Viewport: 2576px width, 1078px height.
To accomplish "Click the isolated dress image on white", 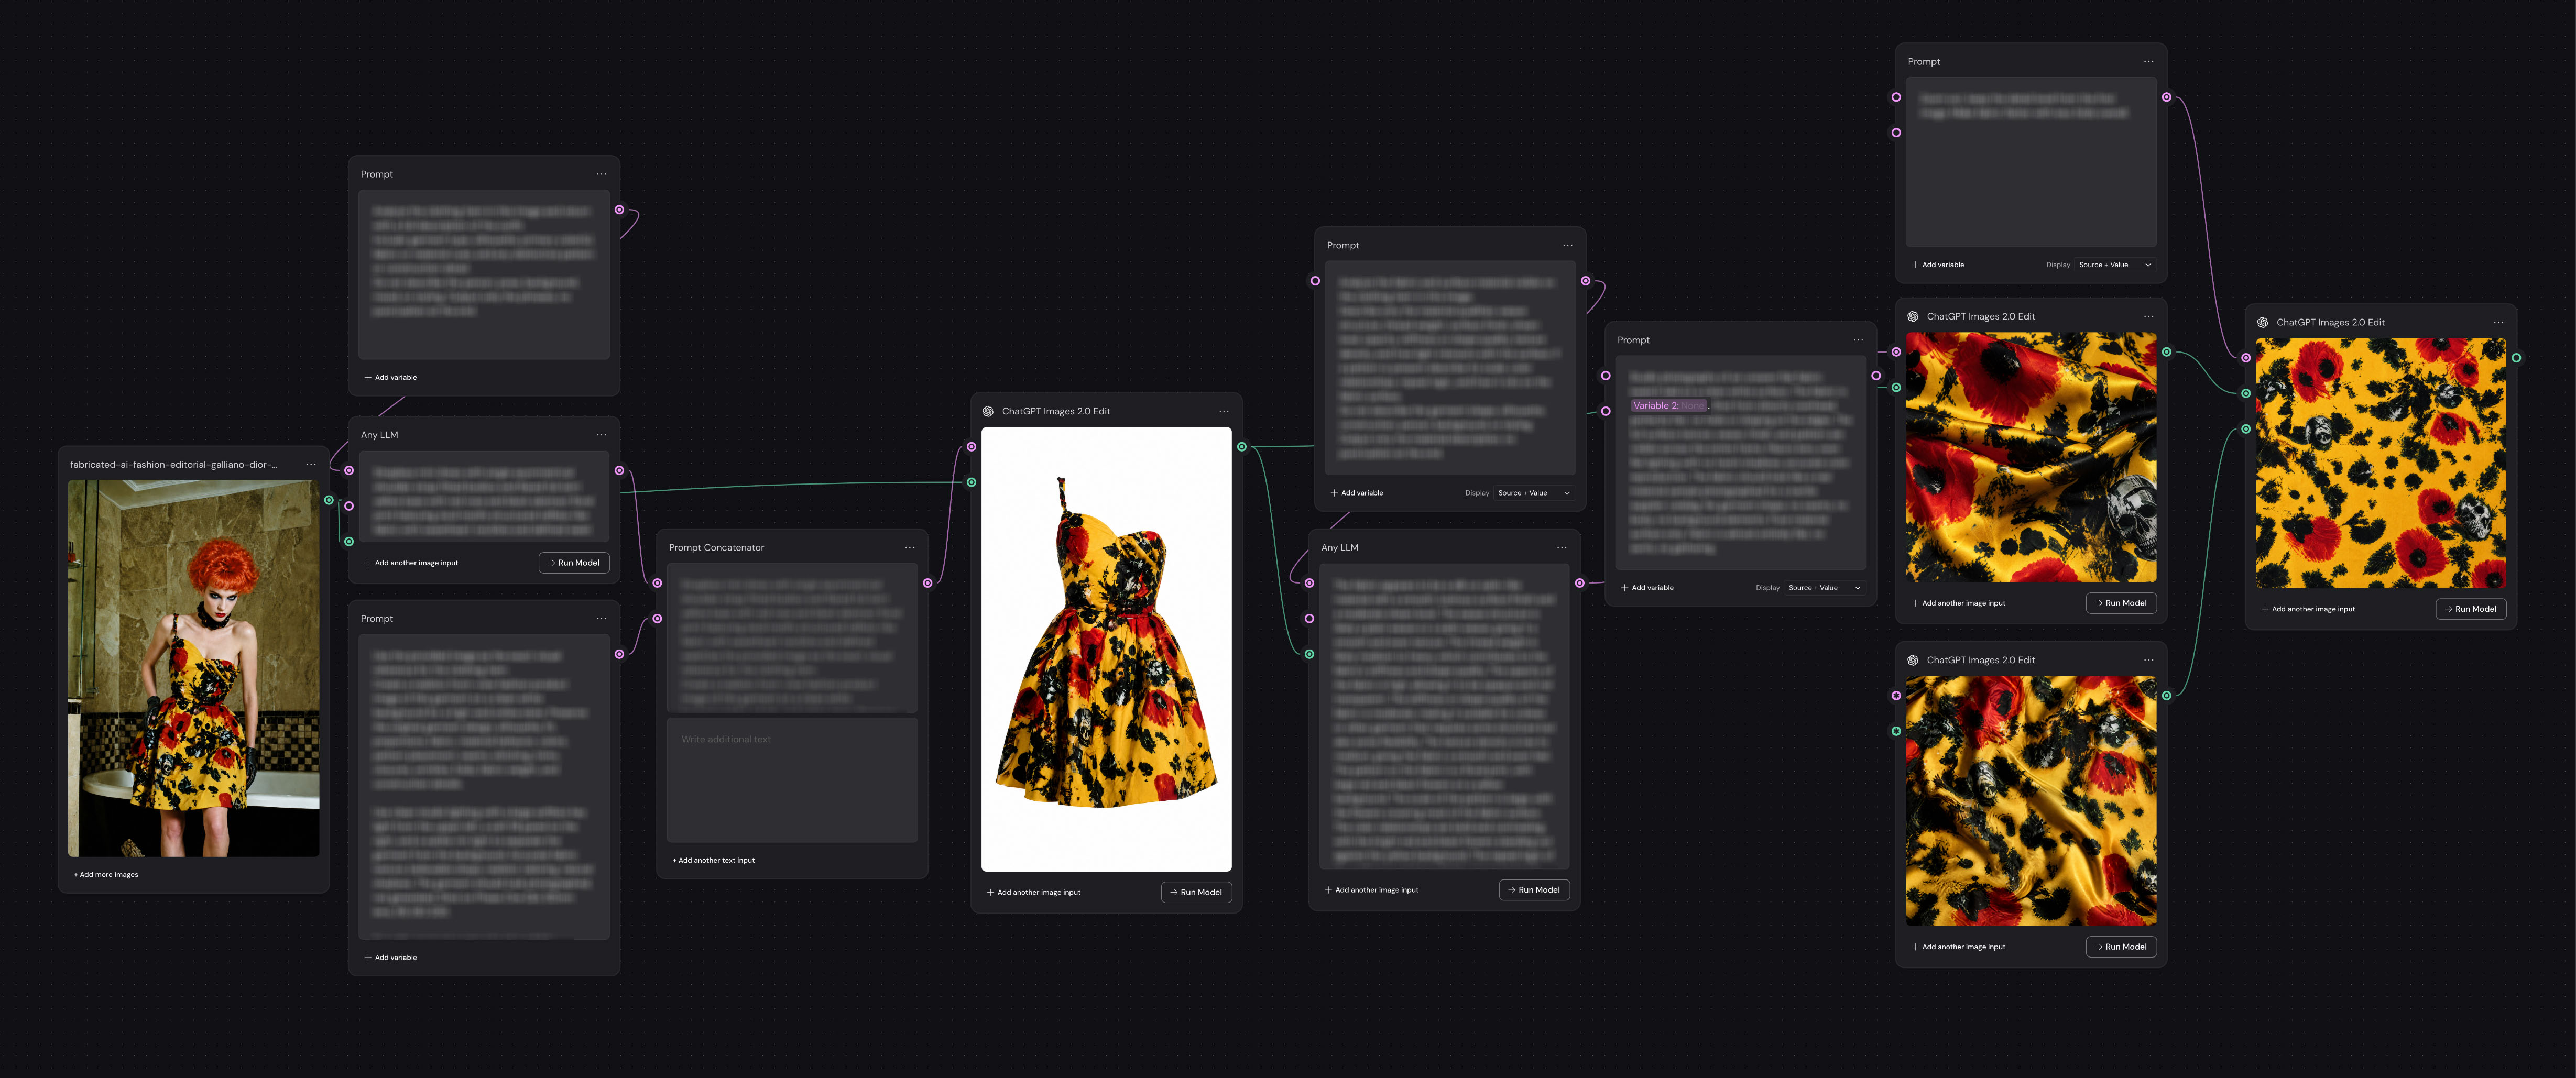I will pos(1106,649).
